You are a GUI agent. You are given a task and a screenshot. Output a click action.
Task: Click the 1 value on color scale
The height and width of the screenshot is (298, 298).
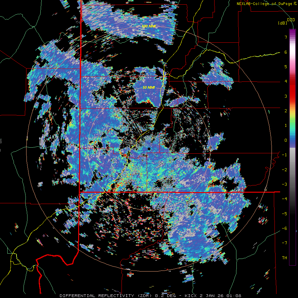click(x=286, y=125)
